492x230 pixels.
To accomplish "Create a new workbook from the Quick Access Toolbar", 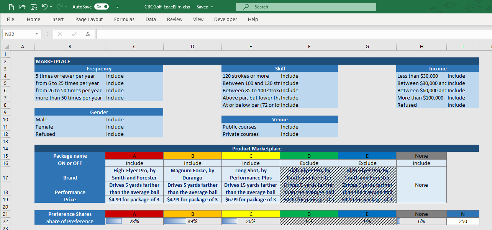I will [x=11, y=7].
